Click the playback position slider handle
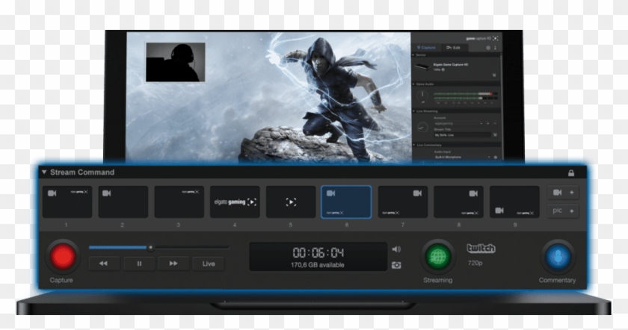 150,248
